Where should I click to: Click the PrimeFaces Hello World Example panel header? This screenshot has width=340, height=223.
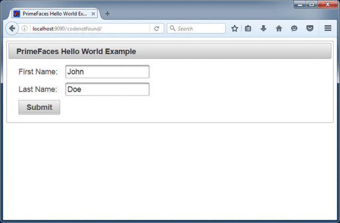pyautogui.click(x=170, y=51)
